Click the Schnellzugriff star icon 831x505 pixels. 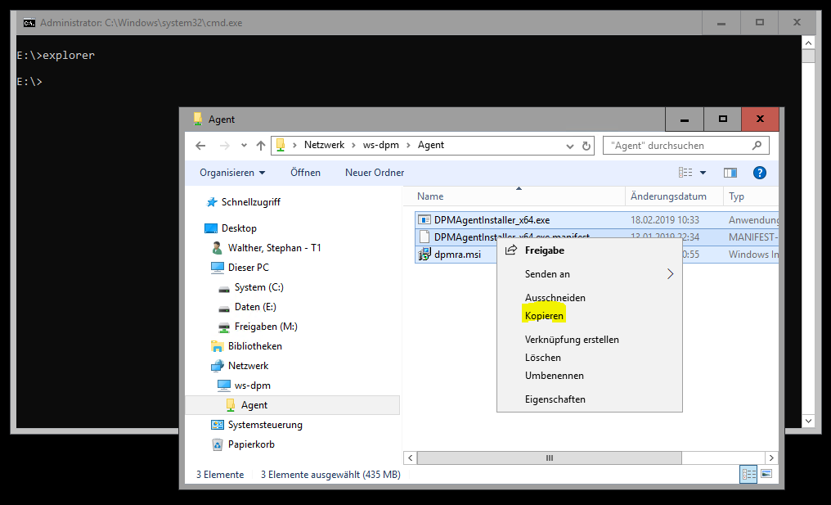click(212, 202)
